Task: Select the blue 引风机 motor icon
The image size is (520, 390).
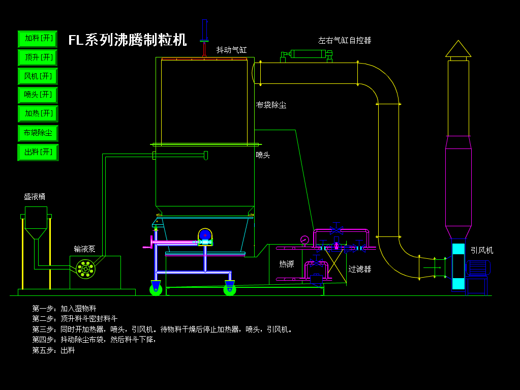Action: [x=478, y=268]
